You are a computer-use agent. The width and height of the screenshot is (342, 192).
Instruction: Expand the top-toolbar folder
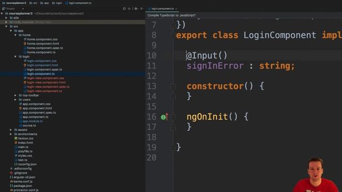click(15, 95)
